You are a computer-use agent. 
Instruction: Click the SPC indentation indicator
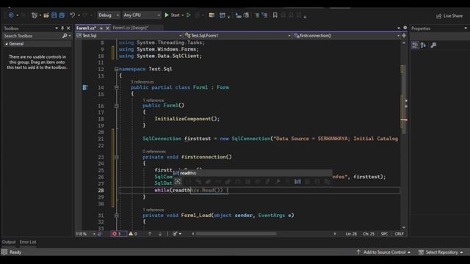(x=384, y=234)
